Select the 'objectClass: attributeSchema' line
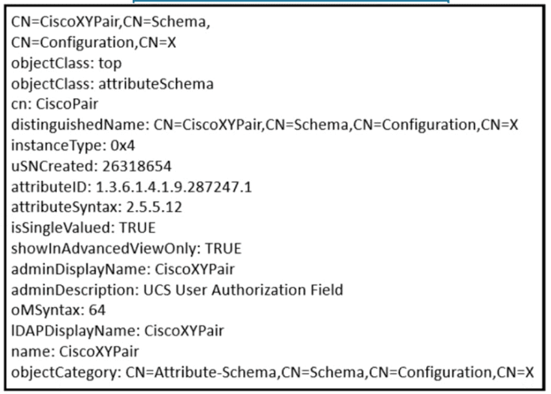Viewport: 551px width, 394px height. point(112,84)
